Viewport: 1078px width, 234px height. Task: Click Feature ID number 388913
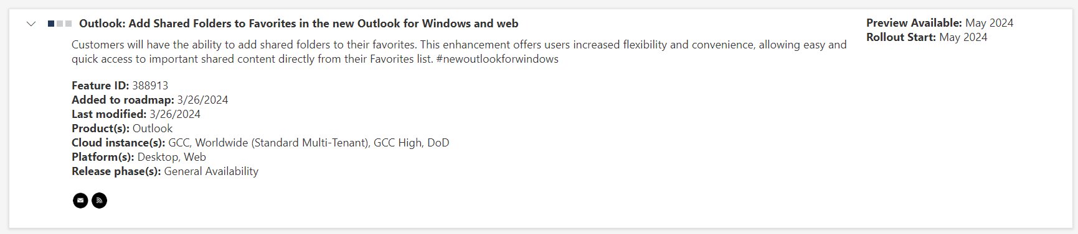point(150,86)
